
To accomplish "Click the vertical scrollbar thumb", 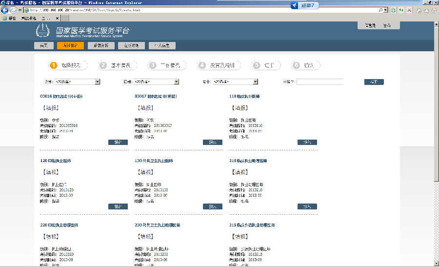I will tap(437, 103).
